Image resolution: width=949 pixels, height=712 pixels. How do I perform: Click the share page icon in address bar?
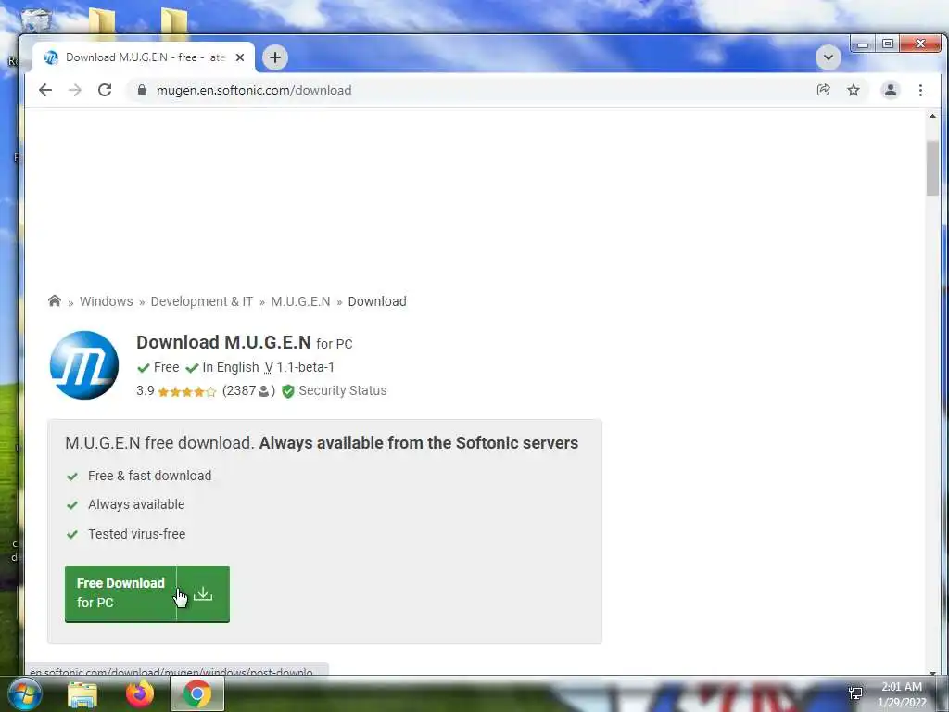823,90
